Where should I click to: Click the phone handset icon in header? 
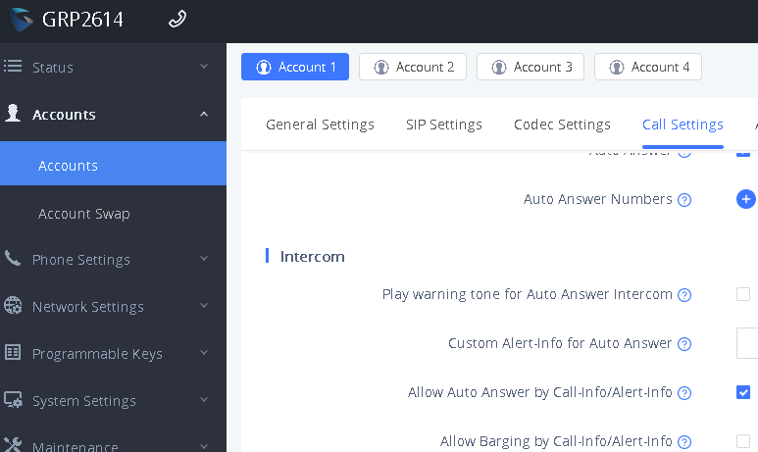(x=177, y=20)
